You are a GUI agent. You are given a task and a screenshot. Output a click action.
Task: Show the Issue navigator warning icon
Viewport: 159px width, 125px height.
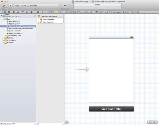(x=18, y=12)
